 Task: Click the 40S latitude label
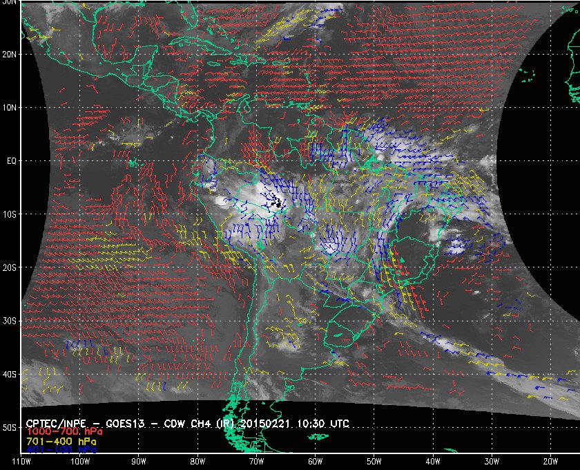[9, 375]
